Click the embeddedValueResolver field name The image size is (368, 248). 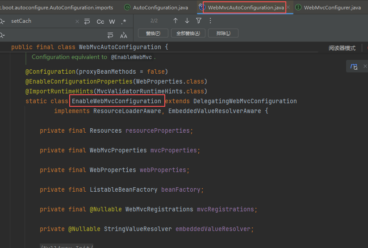(x=213, y=229)
